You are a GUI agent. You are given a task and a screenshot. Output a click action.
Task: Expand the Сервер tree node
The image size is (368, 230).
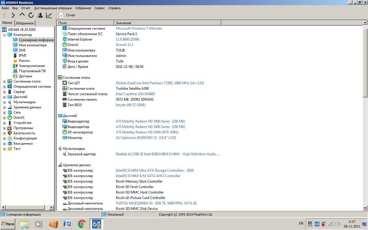coord(4,92)
